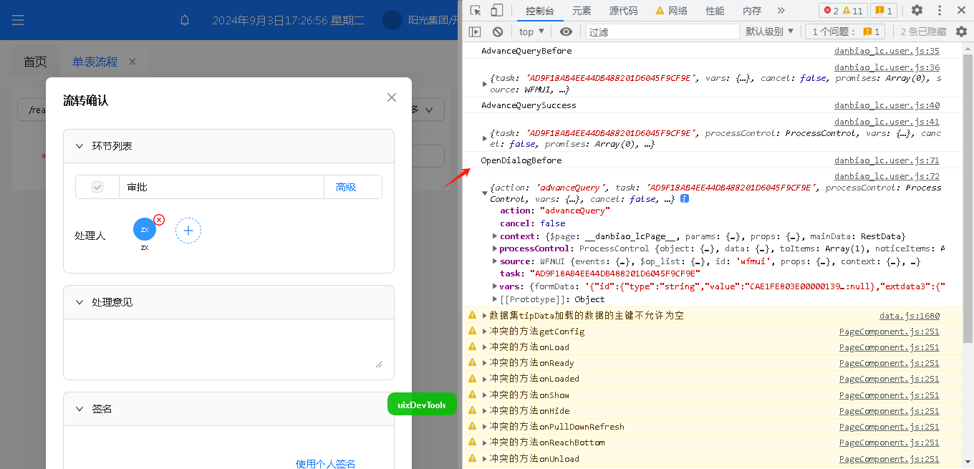This screenshot has height=469, width=974.
Task: Open the 首页 tab in the app
Action: click(x=35, y=62)
